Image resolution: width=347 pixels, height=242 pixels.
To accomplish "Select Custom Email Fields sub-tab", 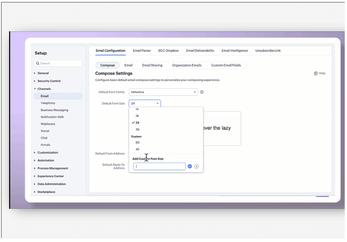I will 226,66.
